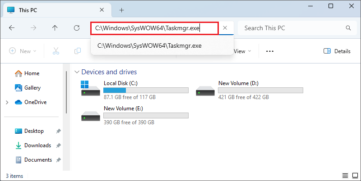This screenshot has height=181, width=361.
Task: Click the Forward navigation arrow
Action: click(33, 28)
